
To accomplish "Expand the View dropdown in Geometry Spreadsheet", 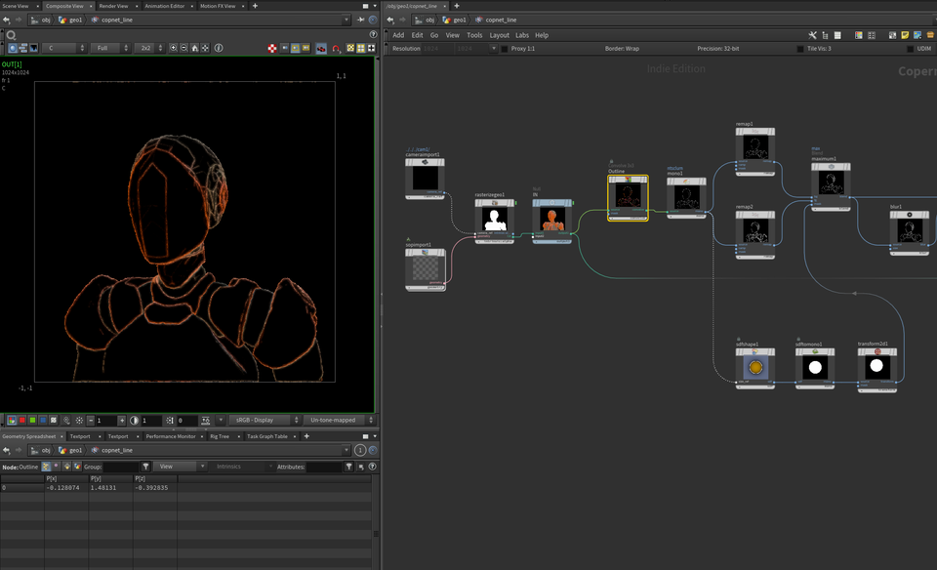I will coord(179,467).
